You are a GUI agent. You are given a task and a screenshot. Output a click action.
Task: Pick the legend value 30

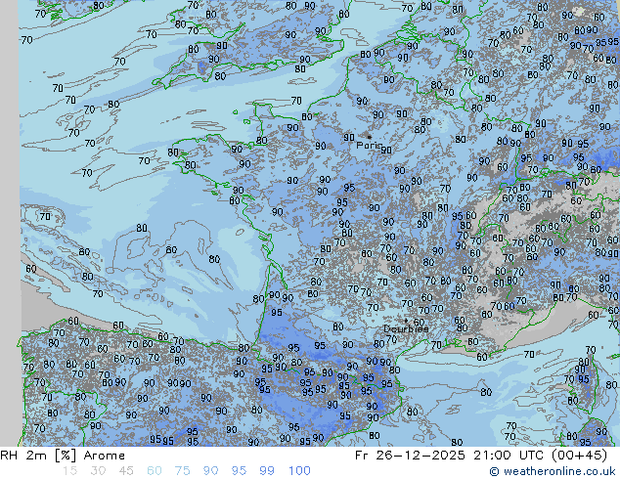(98, 471)
